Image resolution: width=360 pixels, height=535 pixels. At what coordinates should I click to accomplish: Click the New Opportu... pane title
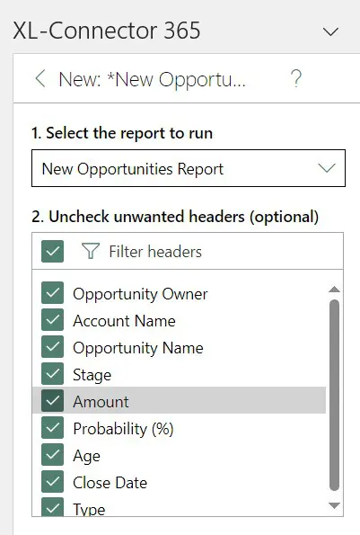pos(152,79)
